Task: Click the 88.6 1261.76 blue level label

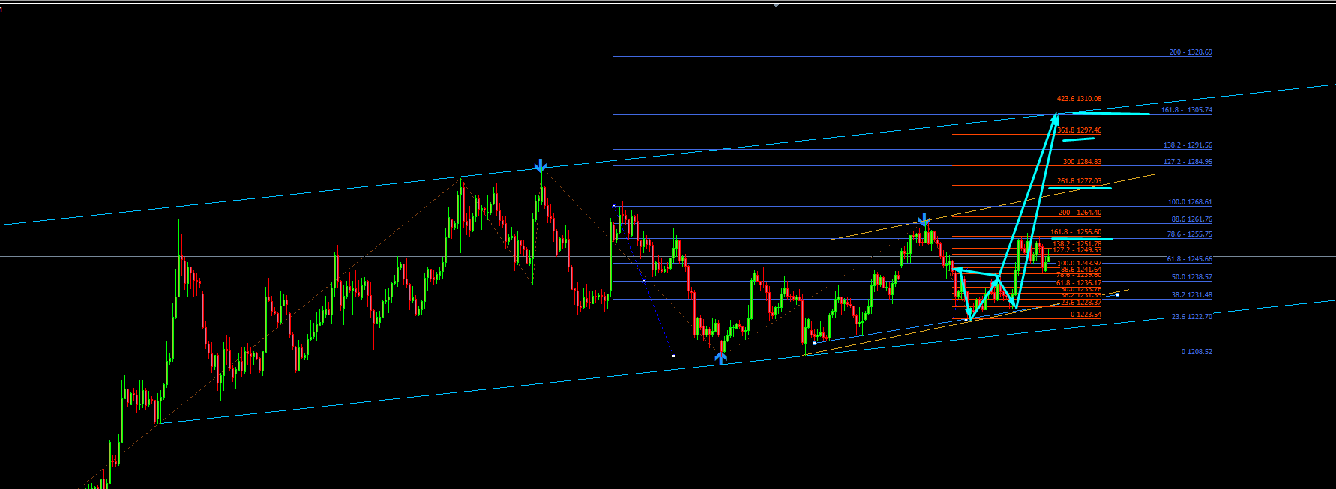Action: pos(1191,219)
